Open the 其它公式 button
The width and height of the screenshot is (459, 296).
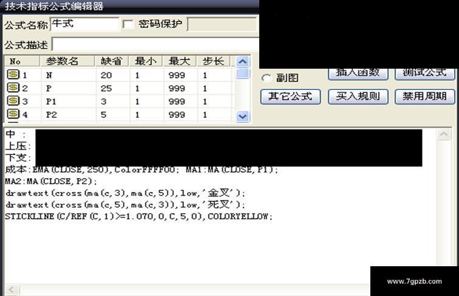290,97
